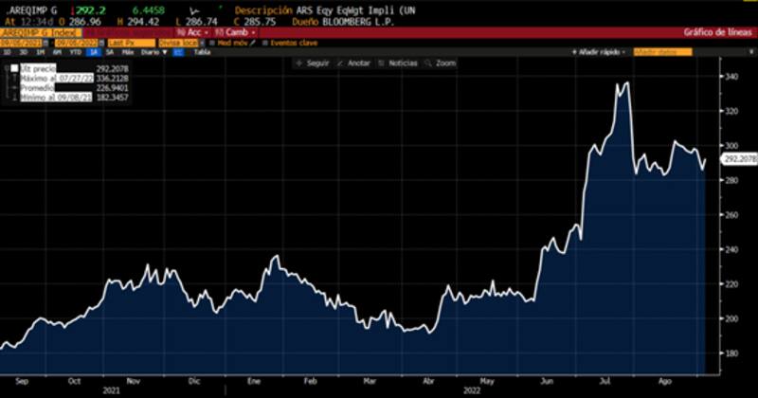This screenshot has height=398, width=758.
Task: Toggle the Últ precio legend checkbox
Action: tap(14, 69)
